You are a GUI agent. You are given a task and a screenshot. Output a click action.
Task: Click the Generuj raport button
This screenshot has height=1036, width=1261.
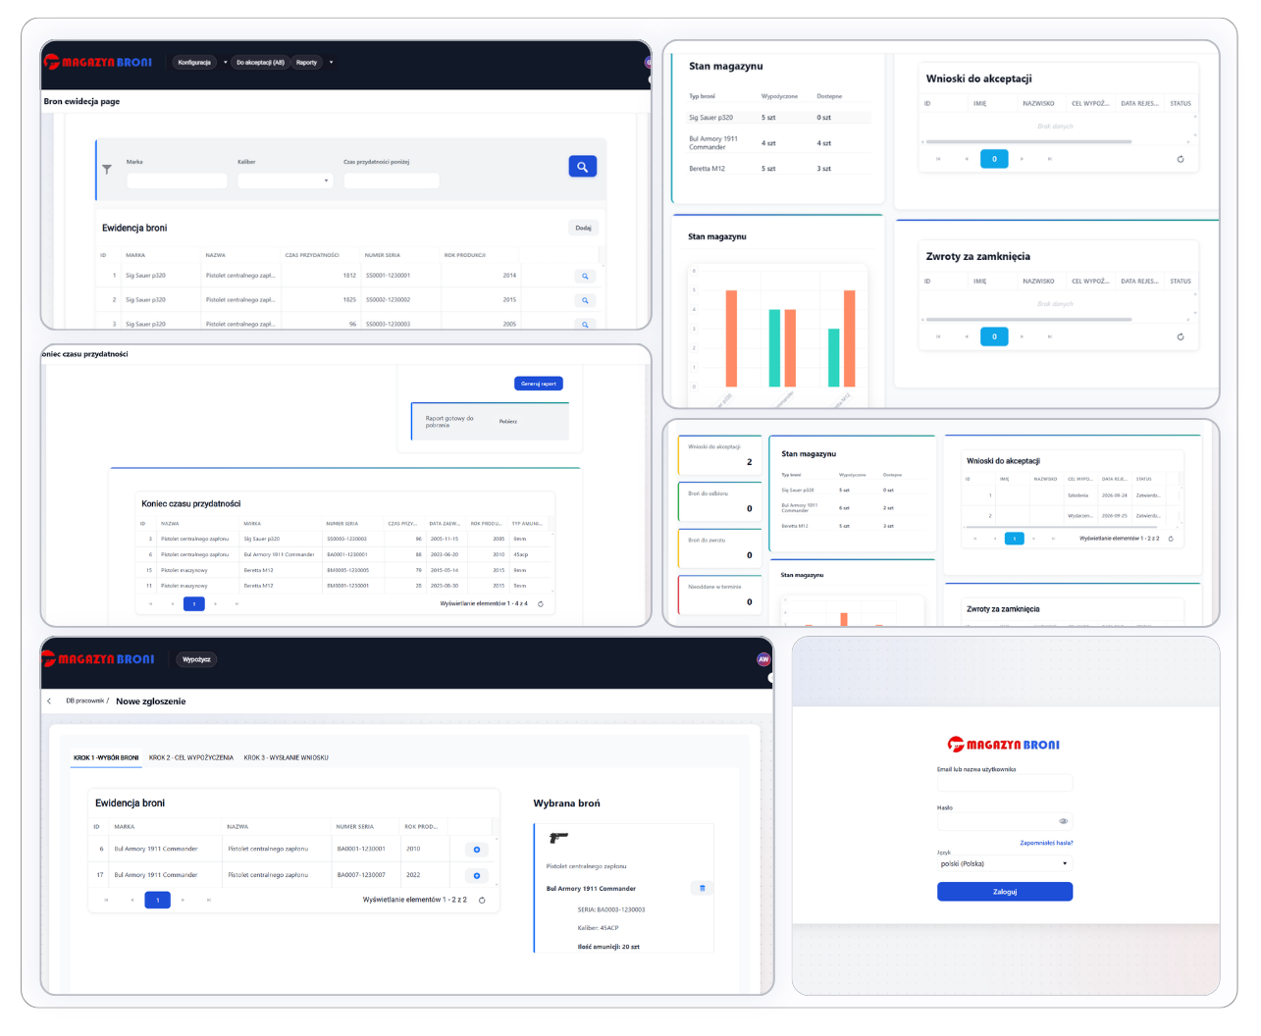point(539,384)
